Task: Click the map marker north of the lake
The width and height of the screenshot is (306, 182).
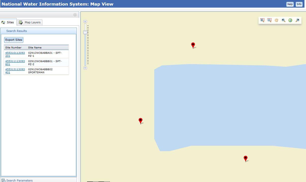Action: pyautogui.click(x=193, y=45)
